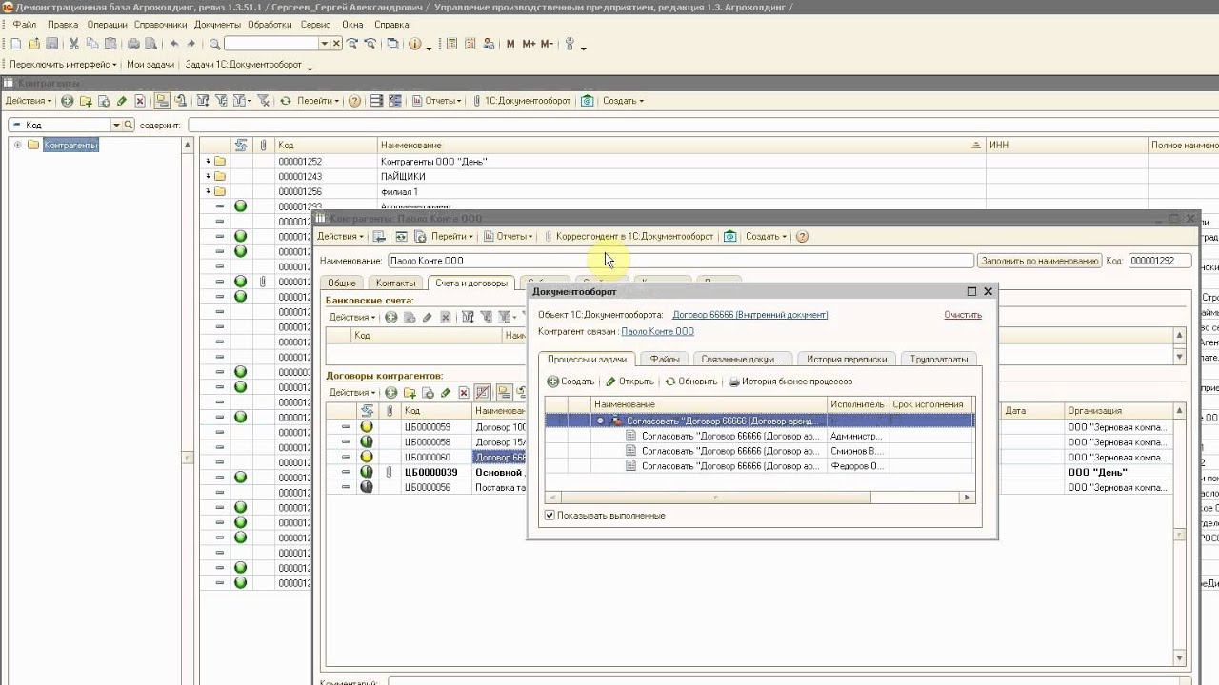Click Disable filter icon in Контрагенты toolbar
The height and width of the screenshot is (685, 1219).
pyautogui.click(x=265, y=101)
